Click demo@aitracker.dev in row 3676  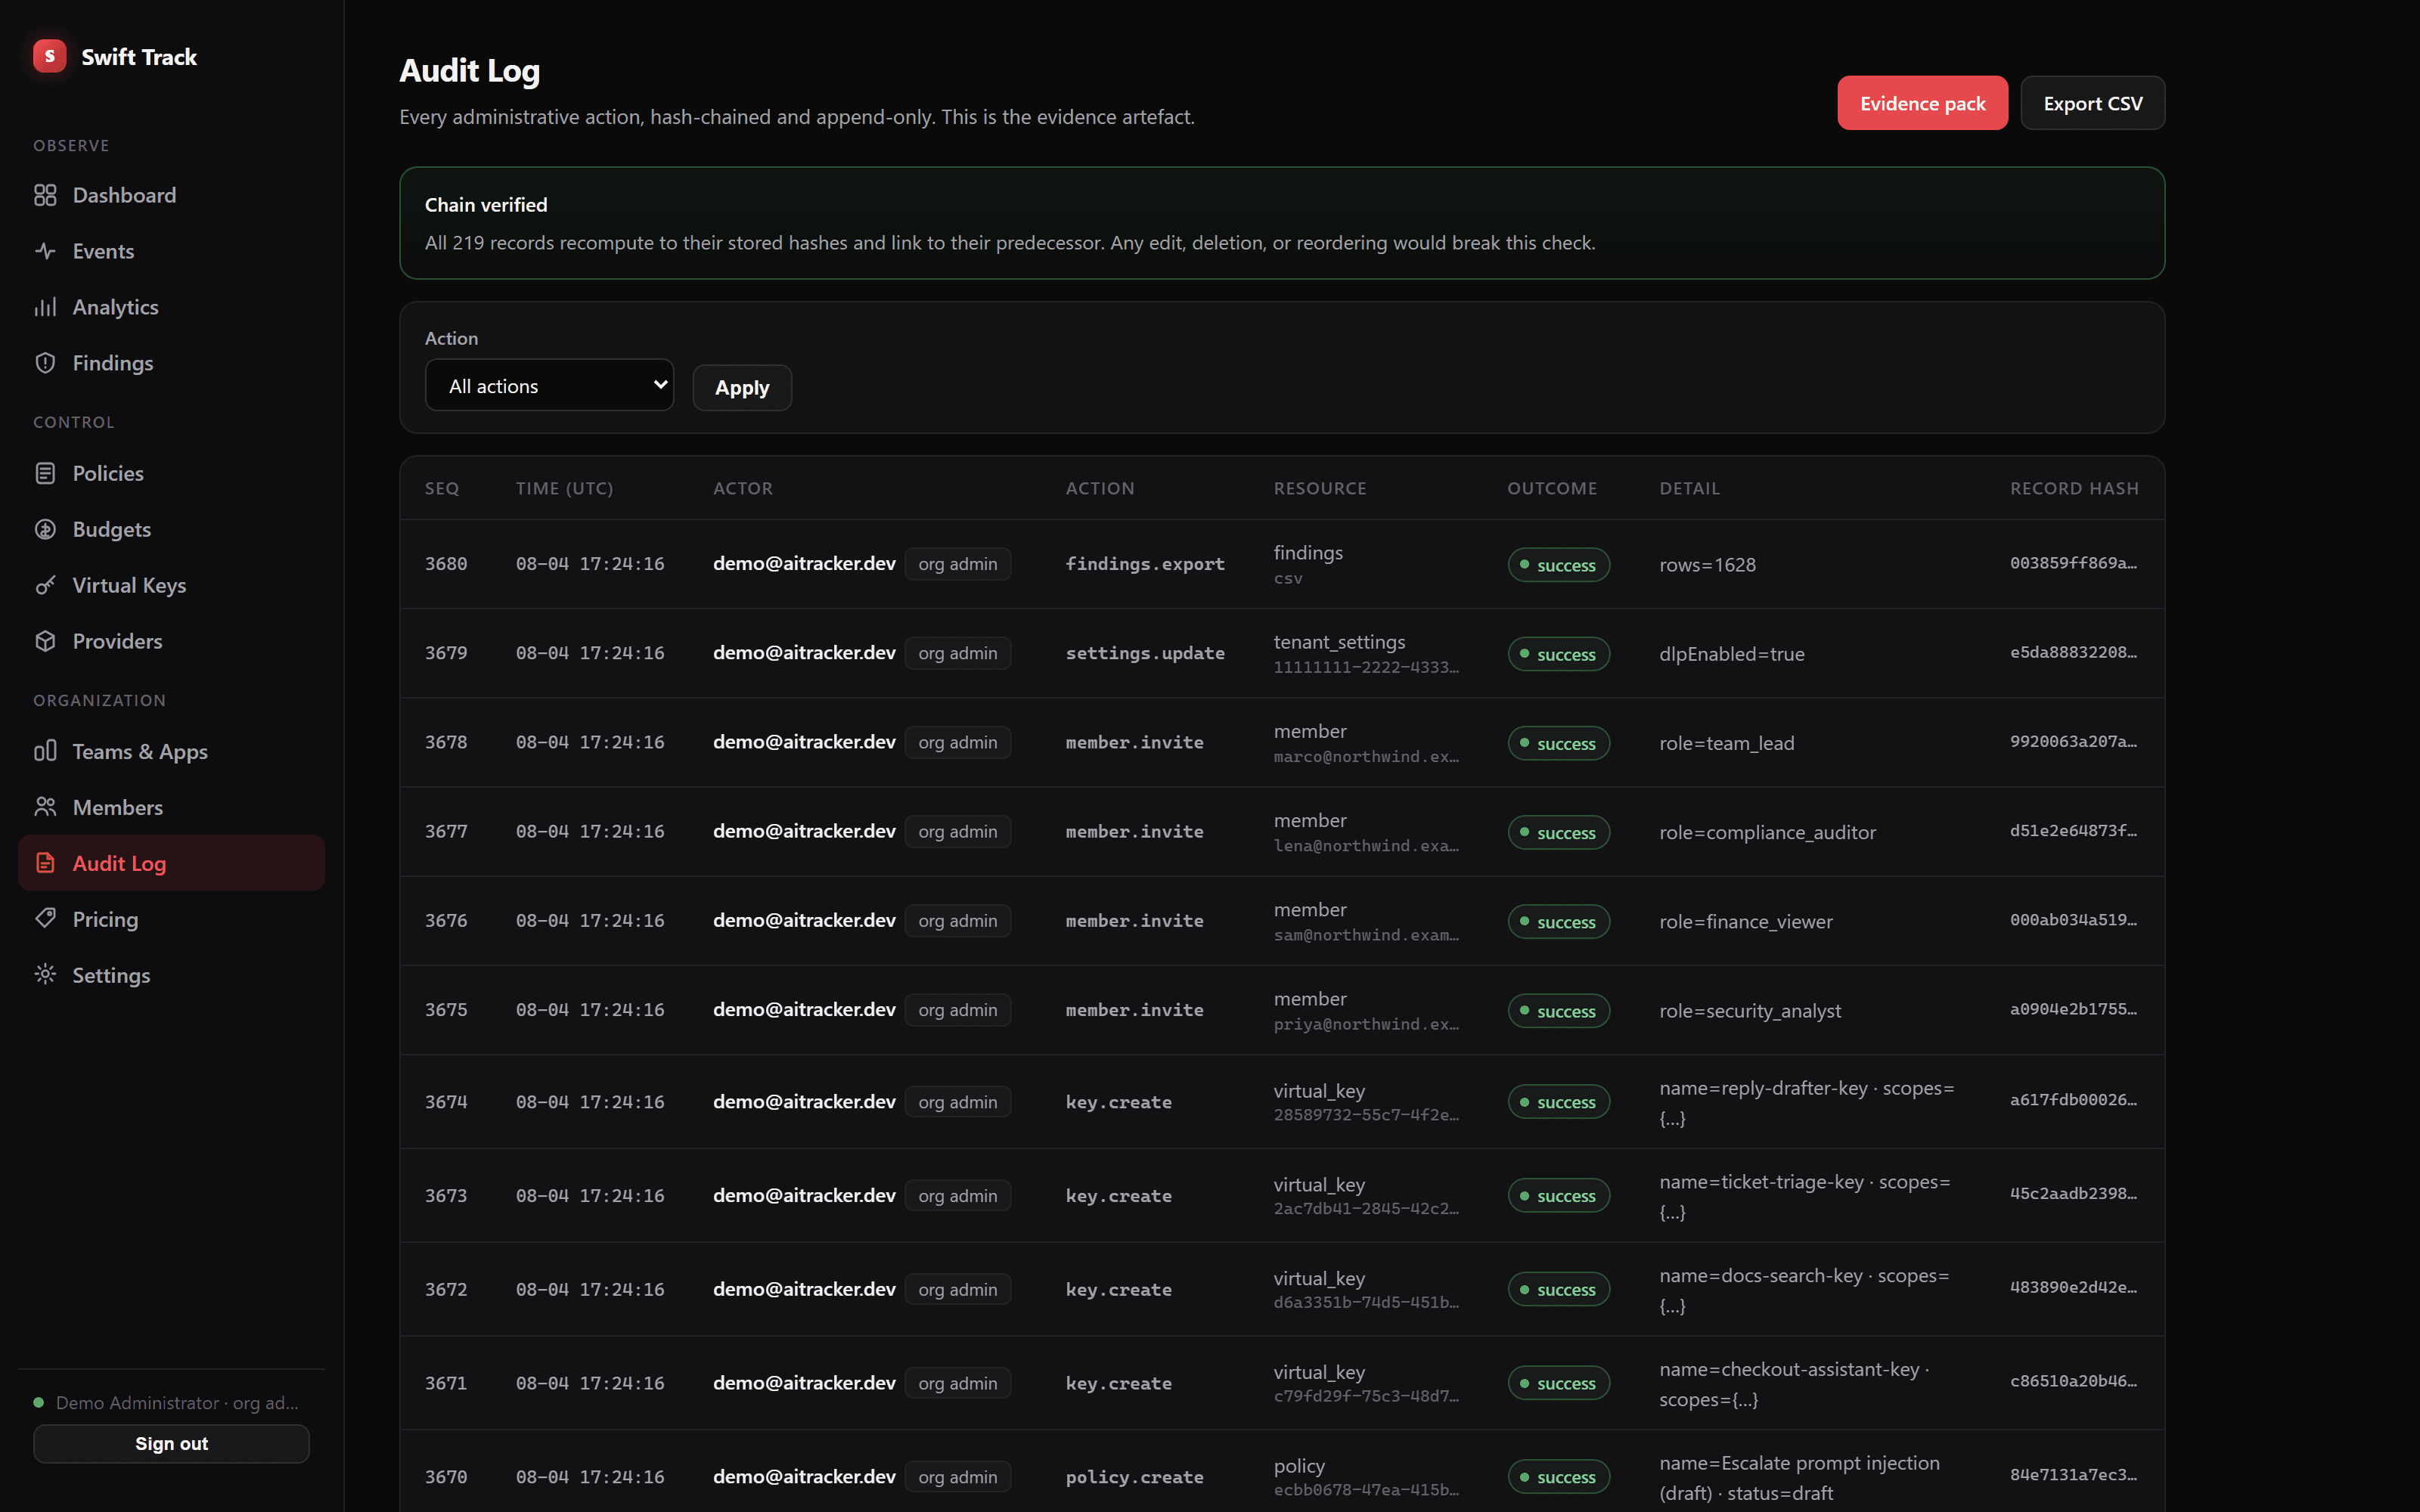click(804, 920)
